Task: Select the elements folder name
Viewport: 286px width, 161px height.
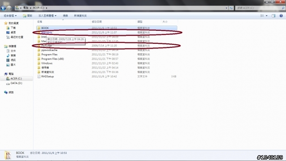Action: tap(46, 33)
